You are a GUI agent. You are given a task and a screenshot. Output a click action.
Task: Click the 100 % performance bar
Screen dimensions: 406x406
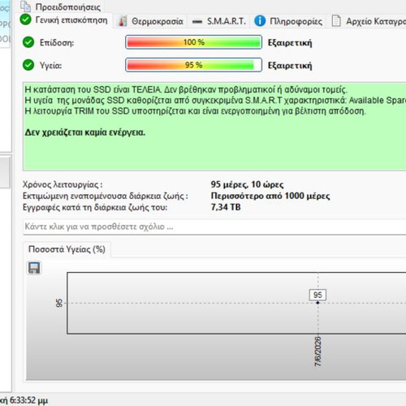pyautogui.click(x=193, y=42)
